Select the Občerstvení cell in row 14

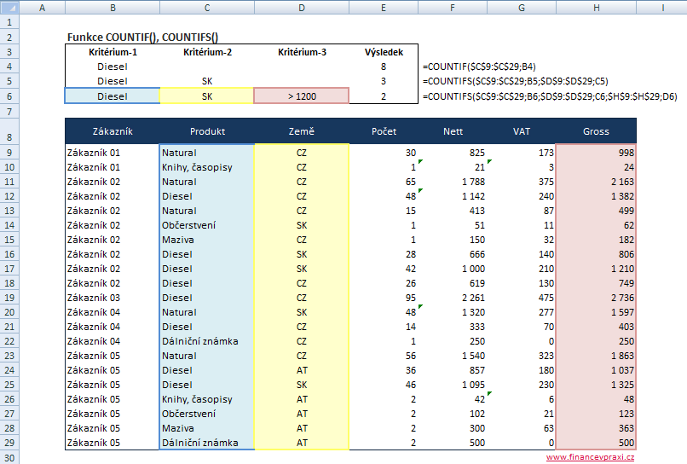tap(207, 225)
